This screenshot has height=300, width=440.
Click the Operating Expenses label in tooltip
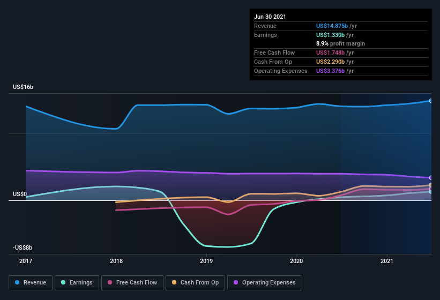point(281,71)
